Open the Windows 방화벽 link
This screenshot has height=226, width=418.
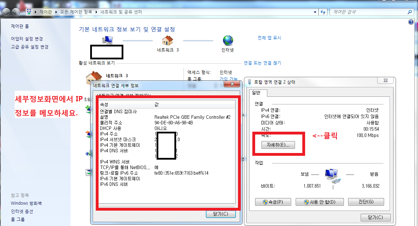27,203
